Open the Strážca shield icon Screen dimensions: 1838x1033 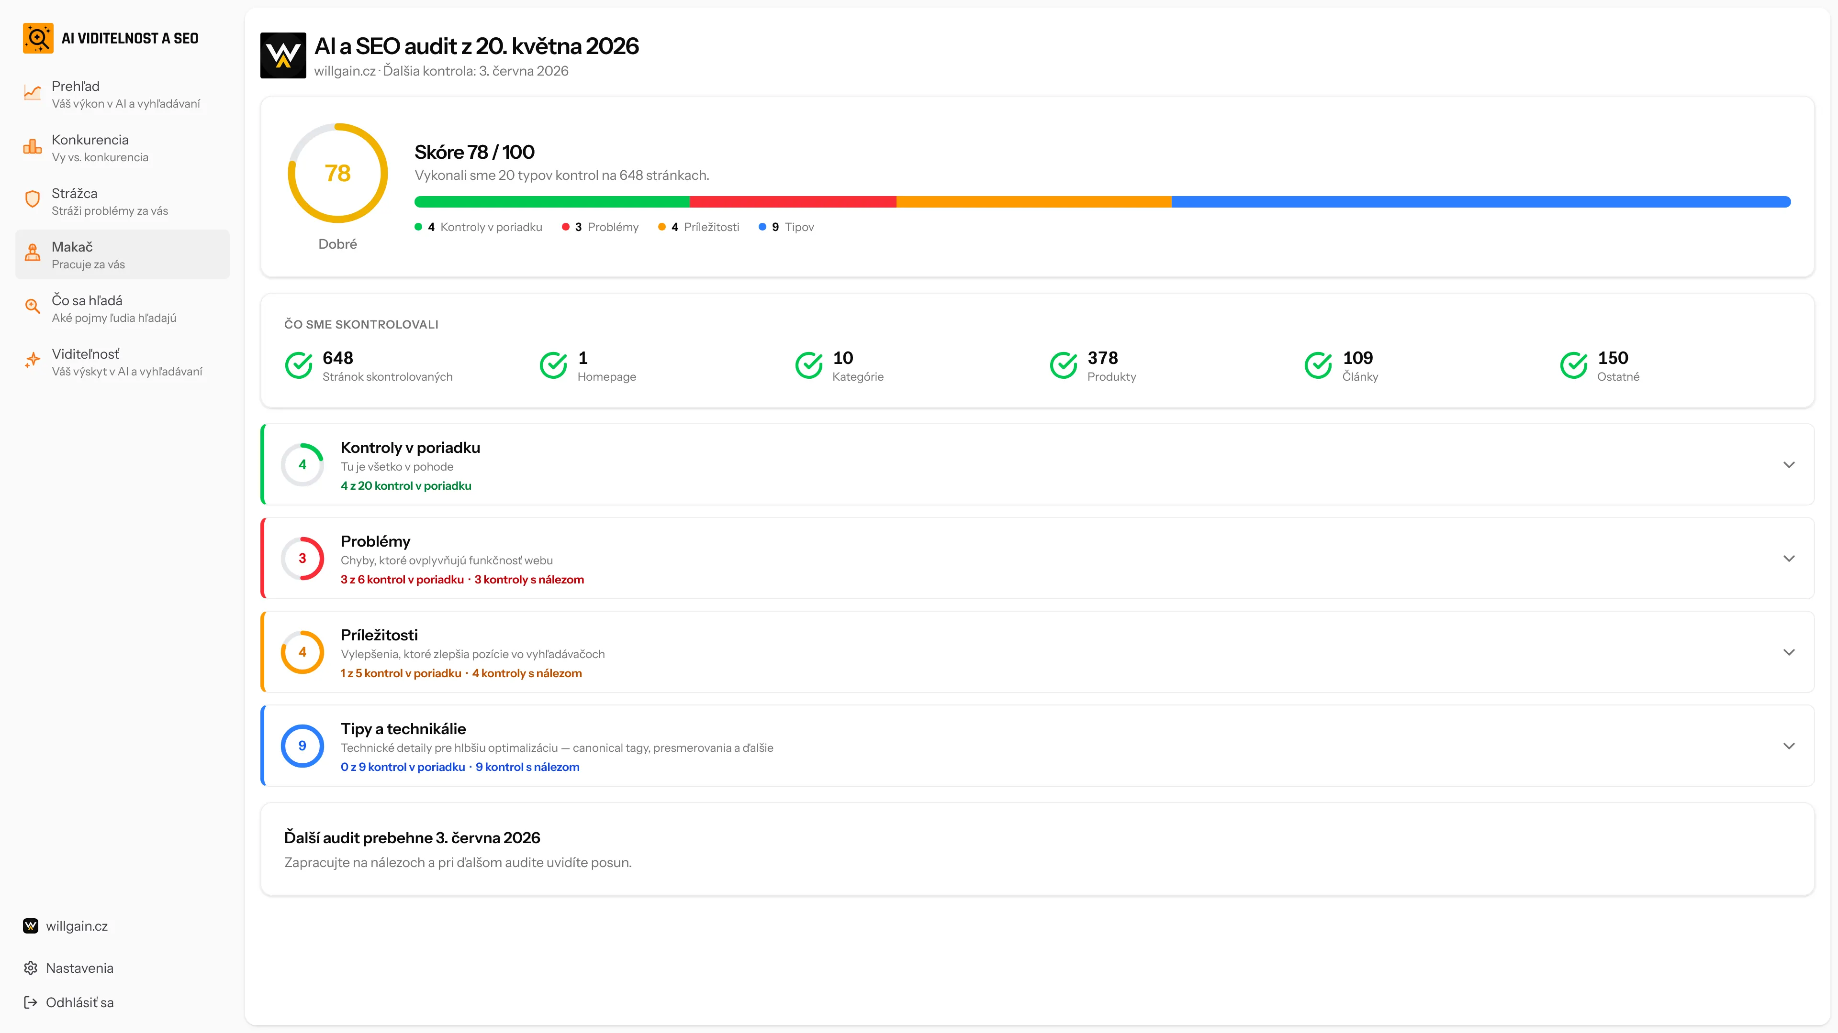click(32, 199)
